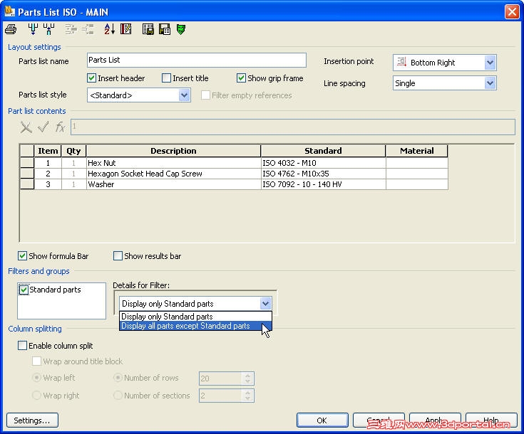Viewport: 524px width, 434px height.
Task: Click the Item column header
Action: point(48,151)
